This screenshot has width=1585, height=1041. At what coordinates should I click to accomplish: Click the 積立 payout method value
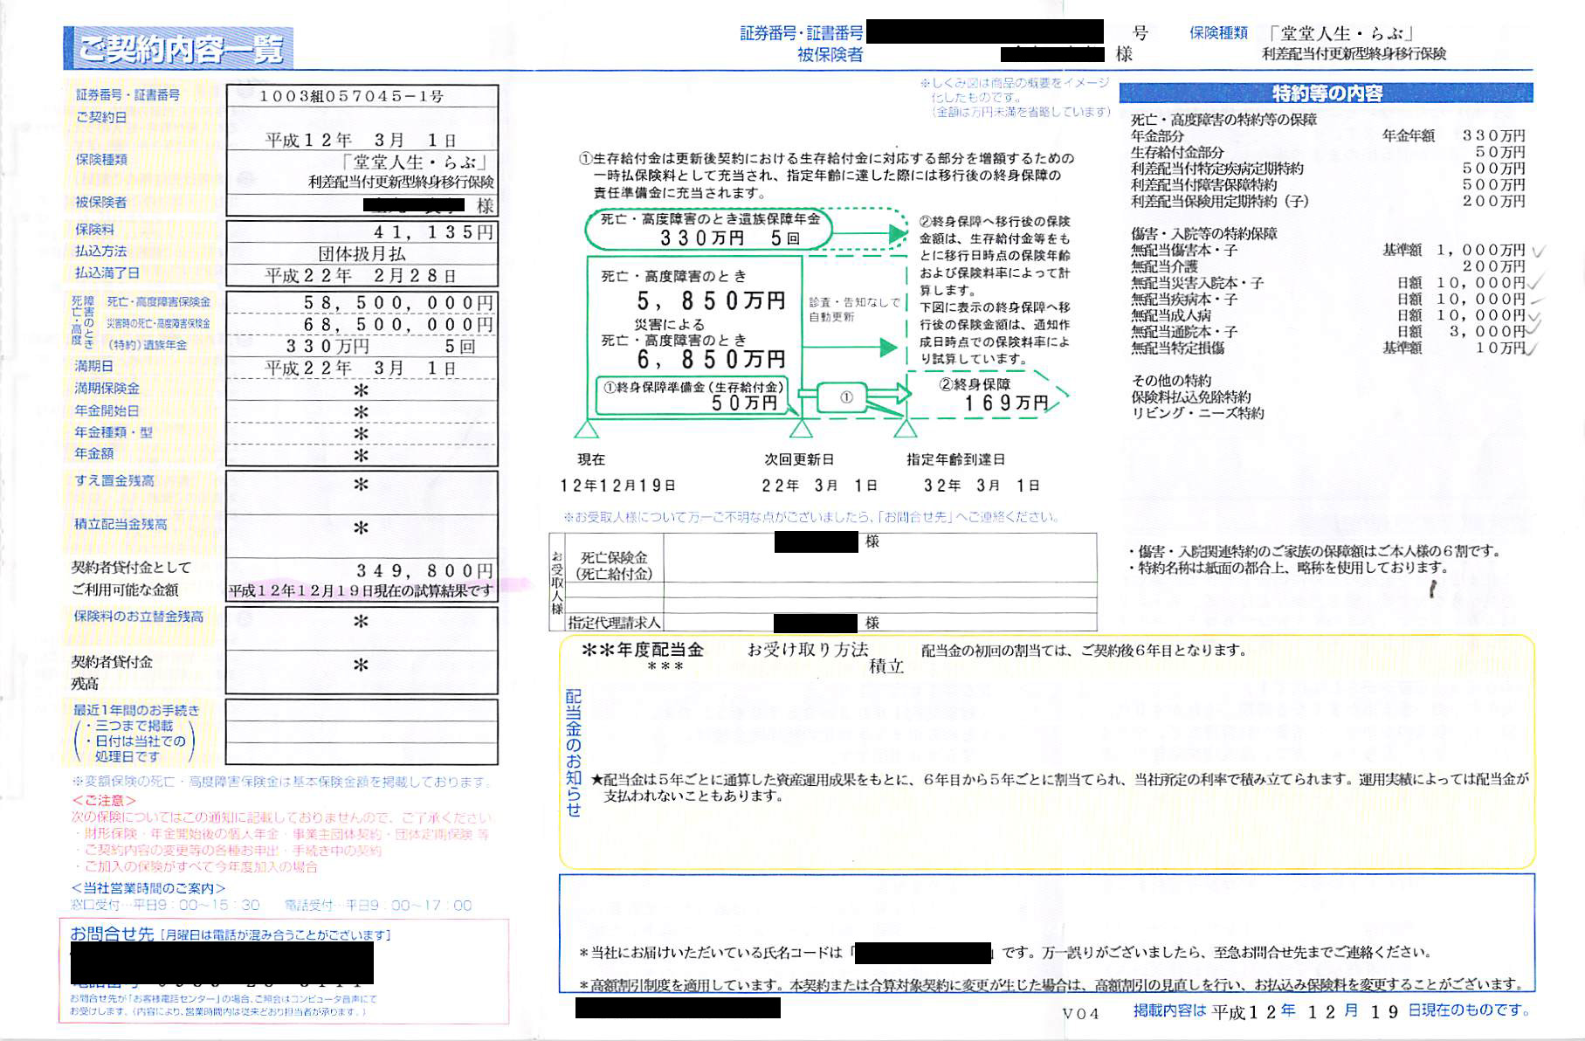(x=886, y=666)
